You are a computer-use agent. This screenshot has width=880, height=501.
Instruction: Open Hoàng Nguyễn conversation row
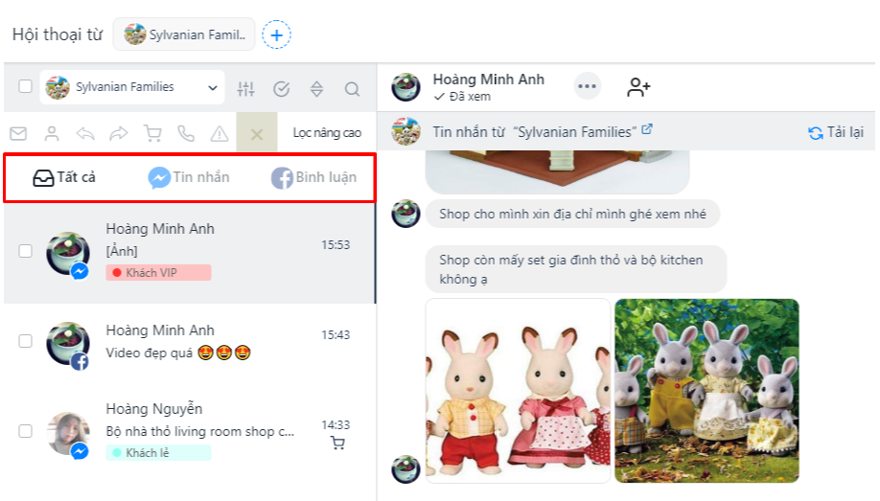[190, 431]
